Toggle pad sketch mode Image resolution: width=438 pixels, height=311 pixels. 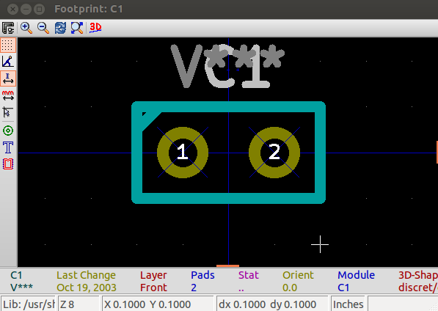8,131
